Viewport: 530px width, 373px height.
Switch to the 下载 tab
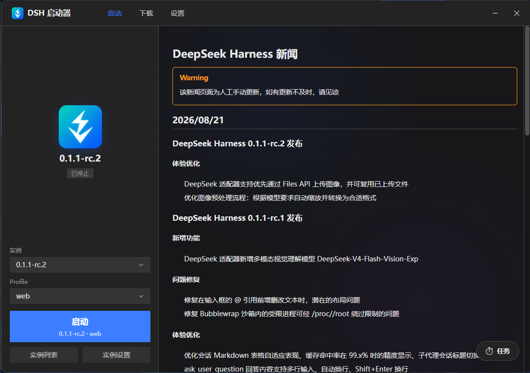(146, 13)
